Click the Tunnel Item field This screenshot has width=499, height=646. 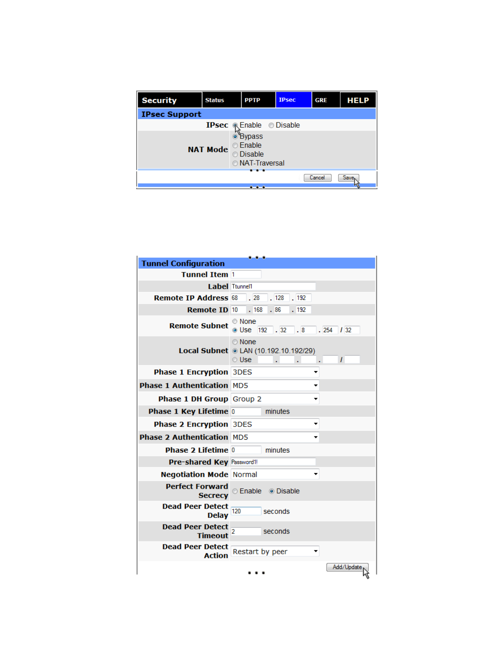[x=246, y=274]
